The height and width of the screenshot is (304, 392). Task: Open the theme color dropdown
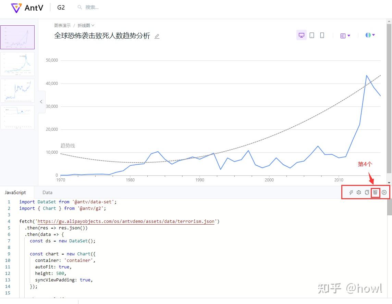pyautogui.click(x=370, y=35)
